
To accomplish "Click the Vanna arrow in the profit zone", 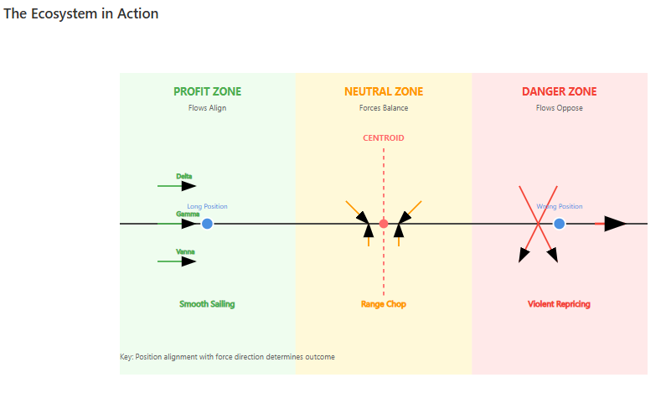I will 177,261.
